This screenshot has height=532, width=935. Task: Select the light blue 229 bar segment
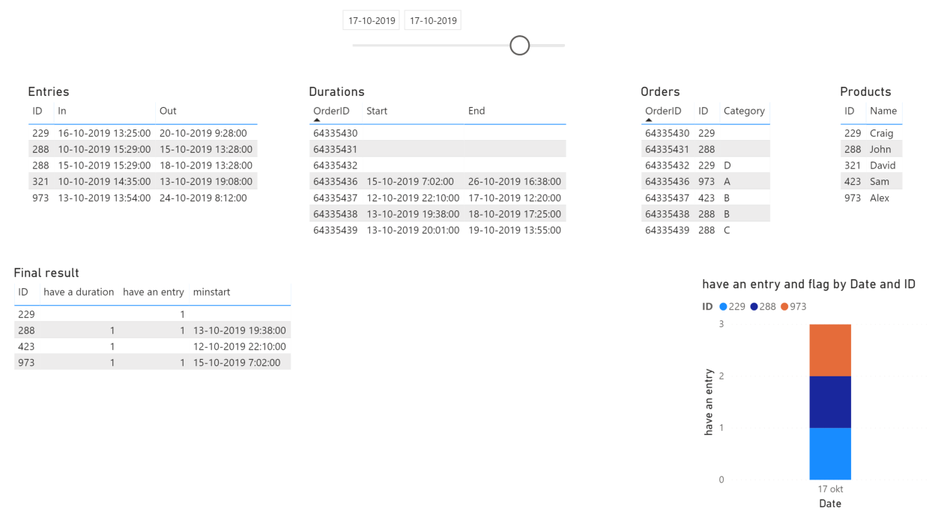830,453
